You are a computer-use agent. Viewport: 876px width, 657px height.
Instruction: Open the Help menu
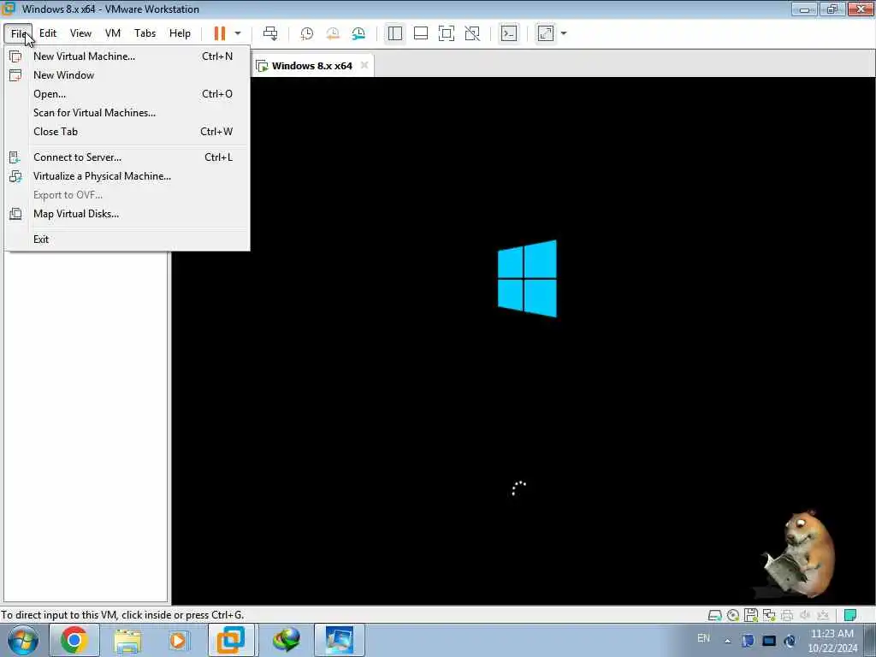point(180,33)
